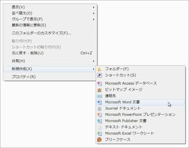Click the ショートカットの貼り付け(S) entry
This screenshot has height=148, width=189.
click(x=50, y=47)
